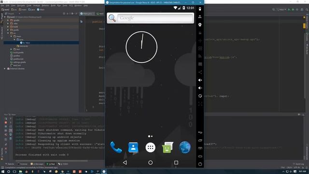Expand External Libraries in project tree
Viewport: 309px width, 174px height.
pos(5,69)
